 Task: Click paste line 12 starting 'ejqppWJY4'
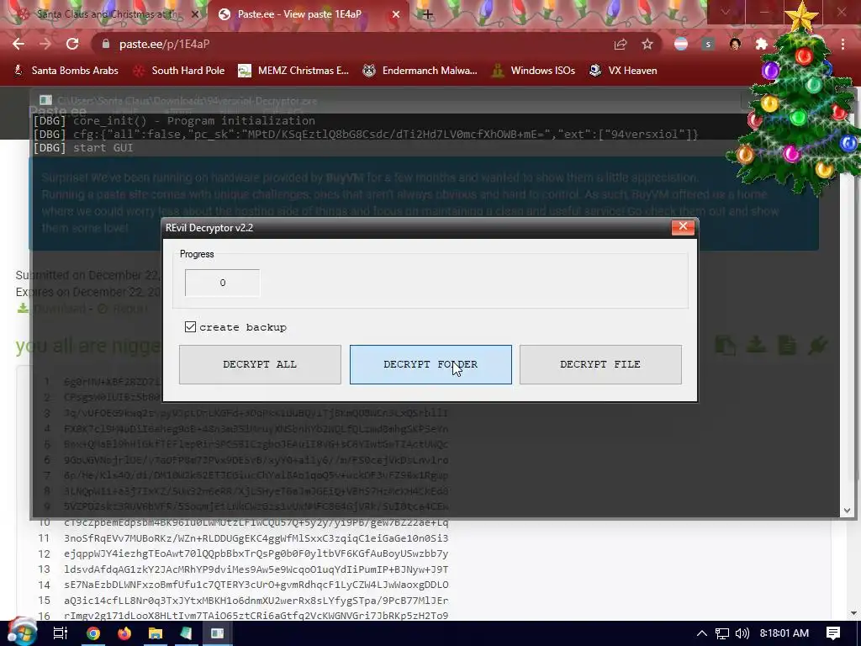(256, 553)
